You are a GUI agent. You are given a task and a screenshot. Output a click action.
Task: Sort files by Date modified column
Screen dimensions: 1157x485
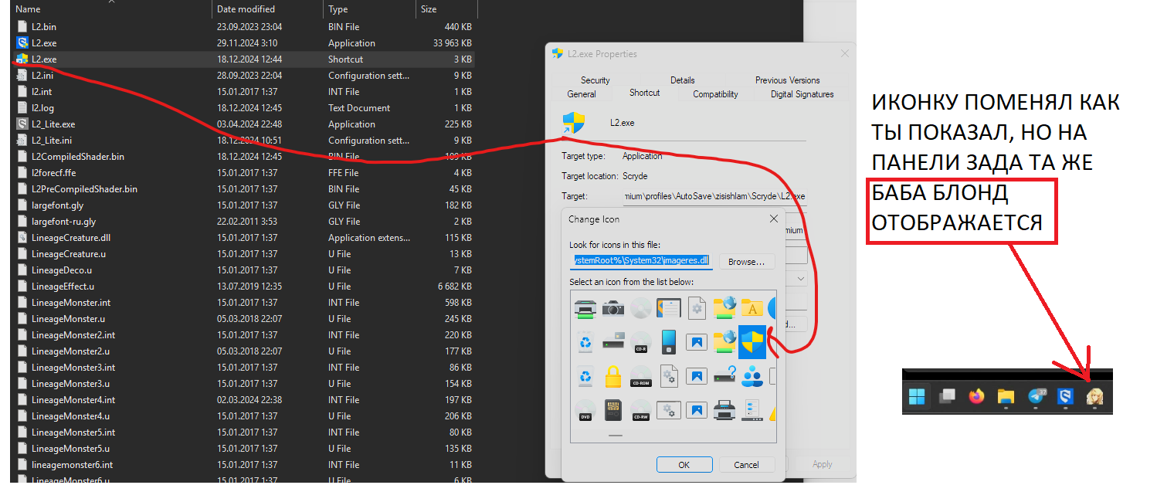[246, 9]
